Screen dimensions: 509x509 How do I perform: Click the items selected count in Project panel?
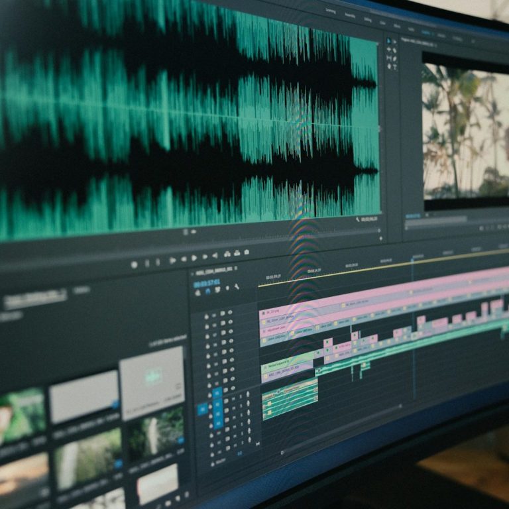[x=168, y=341]
